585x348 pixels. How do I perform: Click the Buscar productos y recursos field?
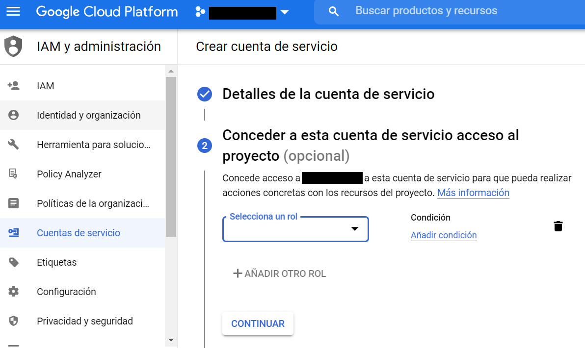[450, 12]
